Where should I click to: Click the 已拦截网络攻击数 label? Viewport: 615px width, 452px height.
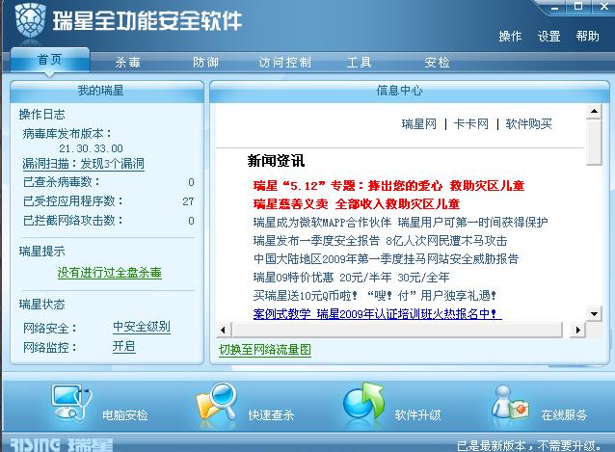click(x=73, y=221)
